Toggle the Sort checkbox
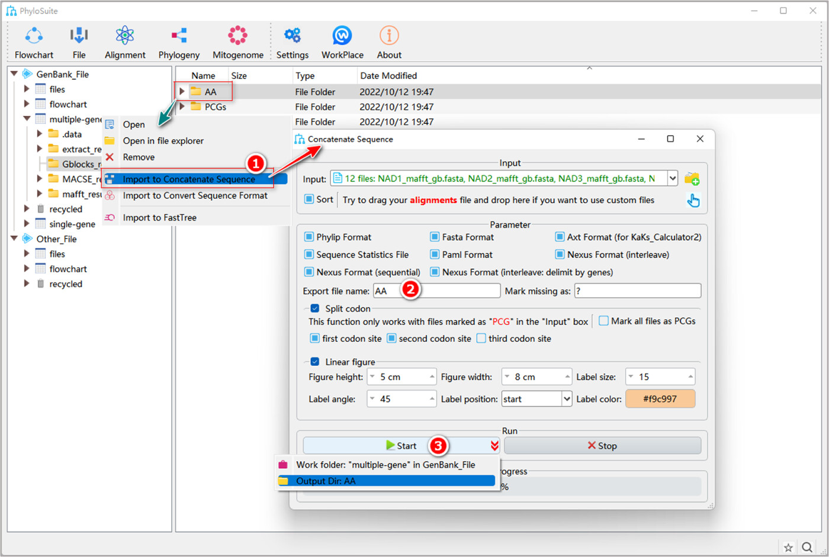The image size is (829, 557). point(309,199)
